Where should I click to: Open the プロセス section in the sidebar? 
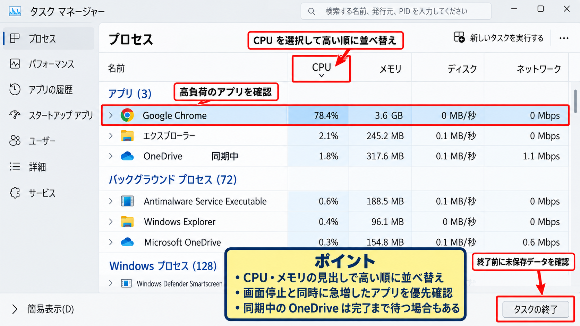[49, 38]
